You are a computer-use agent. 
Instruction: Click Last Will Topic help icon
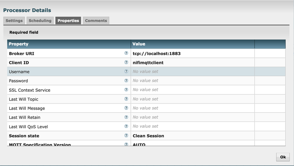126,99
